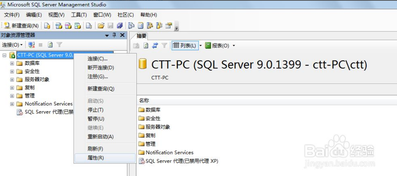Click the grayed Save disk icon
397x176 pixels.
(x=110, y=26)
